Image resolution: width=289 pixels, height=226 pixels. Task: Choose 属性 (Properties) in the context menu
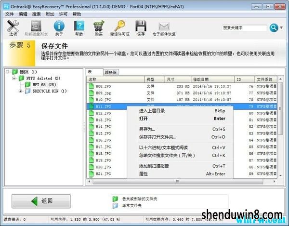click(x=180, y=174)
